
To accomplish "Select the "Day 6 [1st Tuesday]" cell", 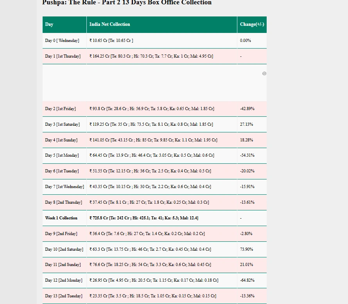I will tap(62, 171).
